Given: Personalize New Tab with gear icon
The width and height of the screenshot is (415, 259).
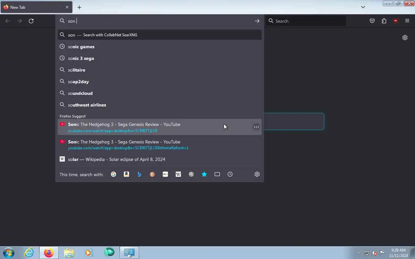Looking at the screenshot, I should pyautogui.click(x=405, y=38).
